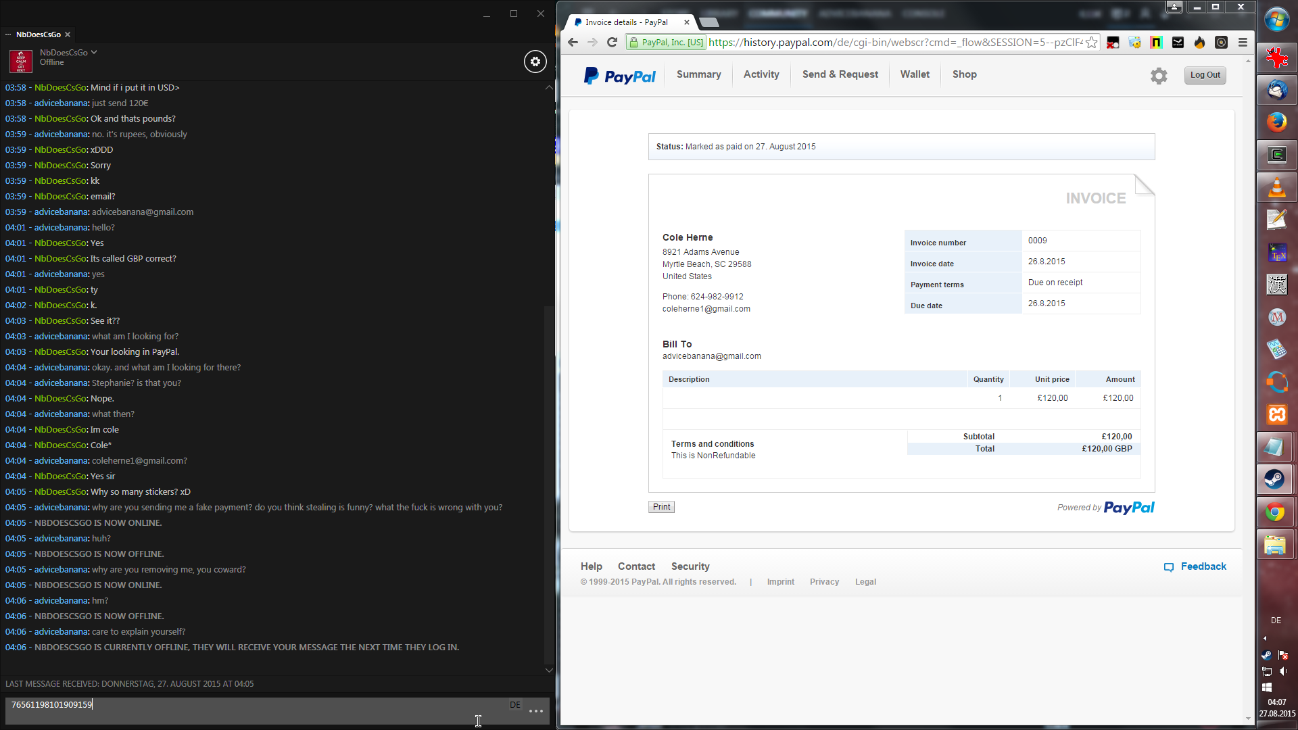The image size is (1298, 730).
Task: Open Send & Request menu item
Action: [840, 74]
